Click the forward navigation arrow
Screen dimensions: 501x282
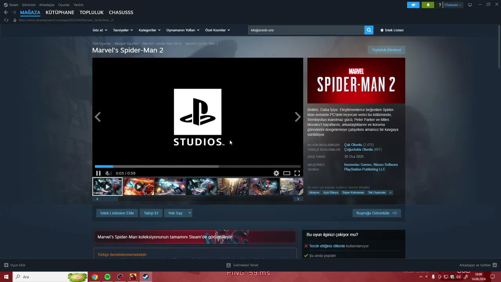click(14, 13)
